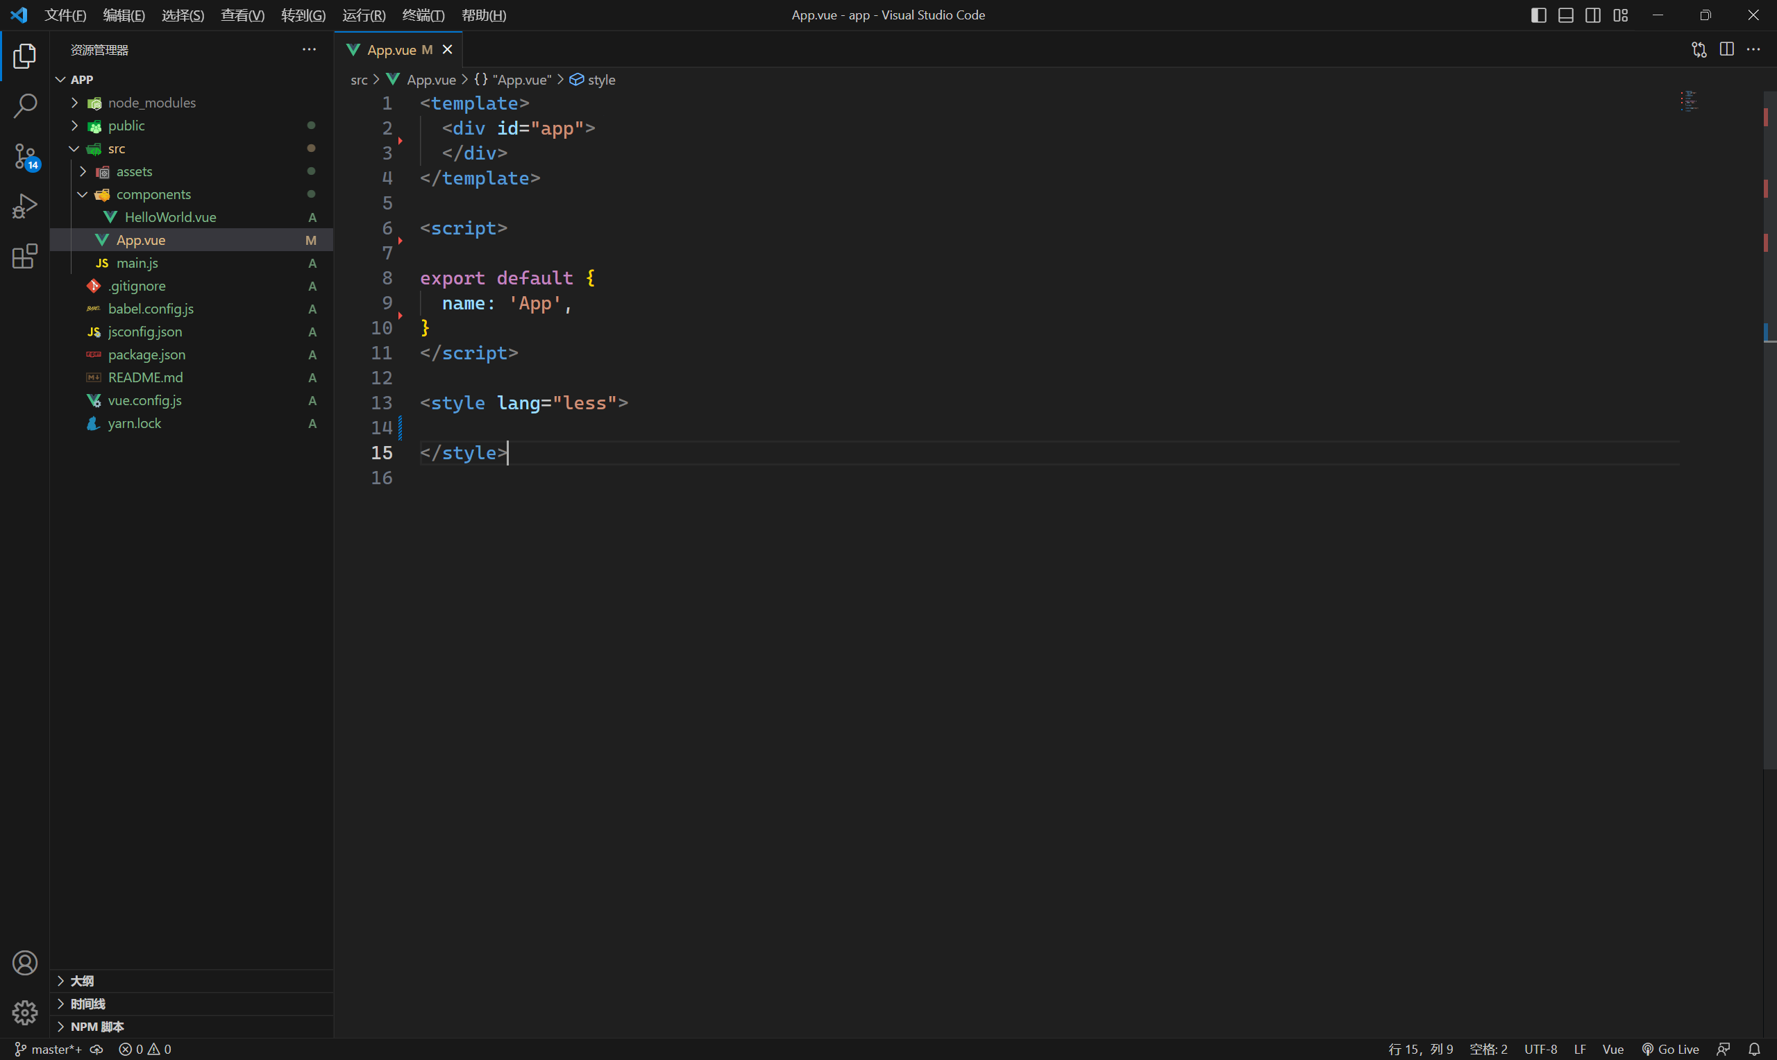
Task: Expand the public folder
Action: (192, 126)
